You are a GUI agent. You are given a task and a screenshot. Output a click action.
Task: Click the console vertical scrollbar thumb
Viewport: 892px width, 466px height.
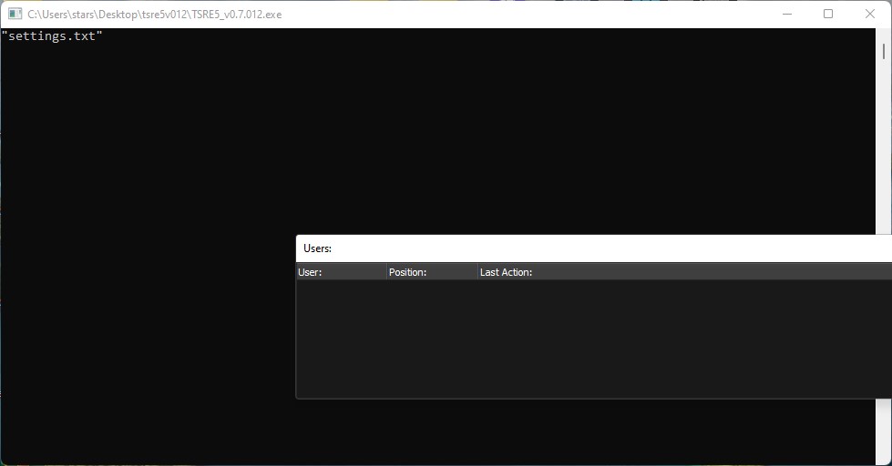pos(884,51)
